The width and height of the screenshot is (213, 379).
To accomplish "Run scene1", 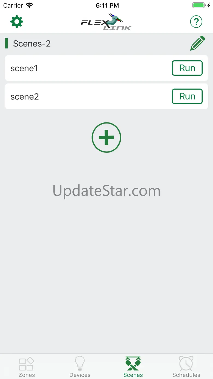I will pyautogui.click(x=187, y=68).
